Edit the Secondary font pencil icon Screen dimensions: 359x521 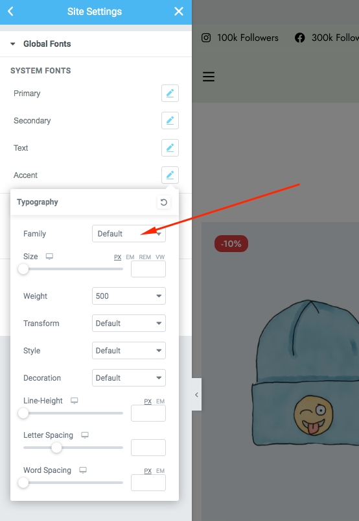point(170,121)
